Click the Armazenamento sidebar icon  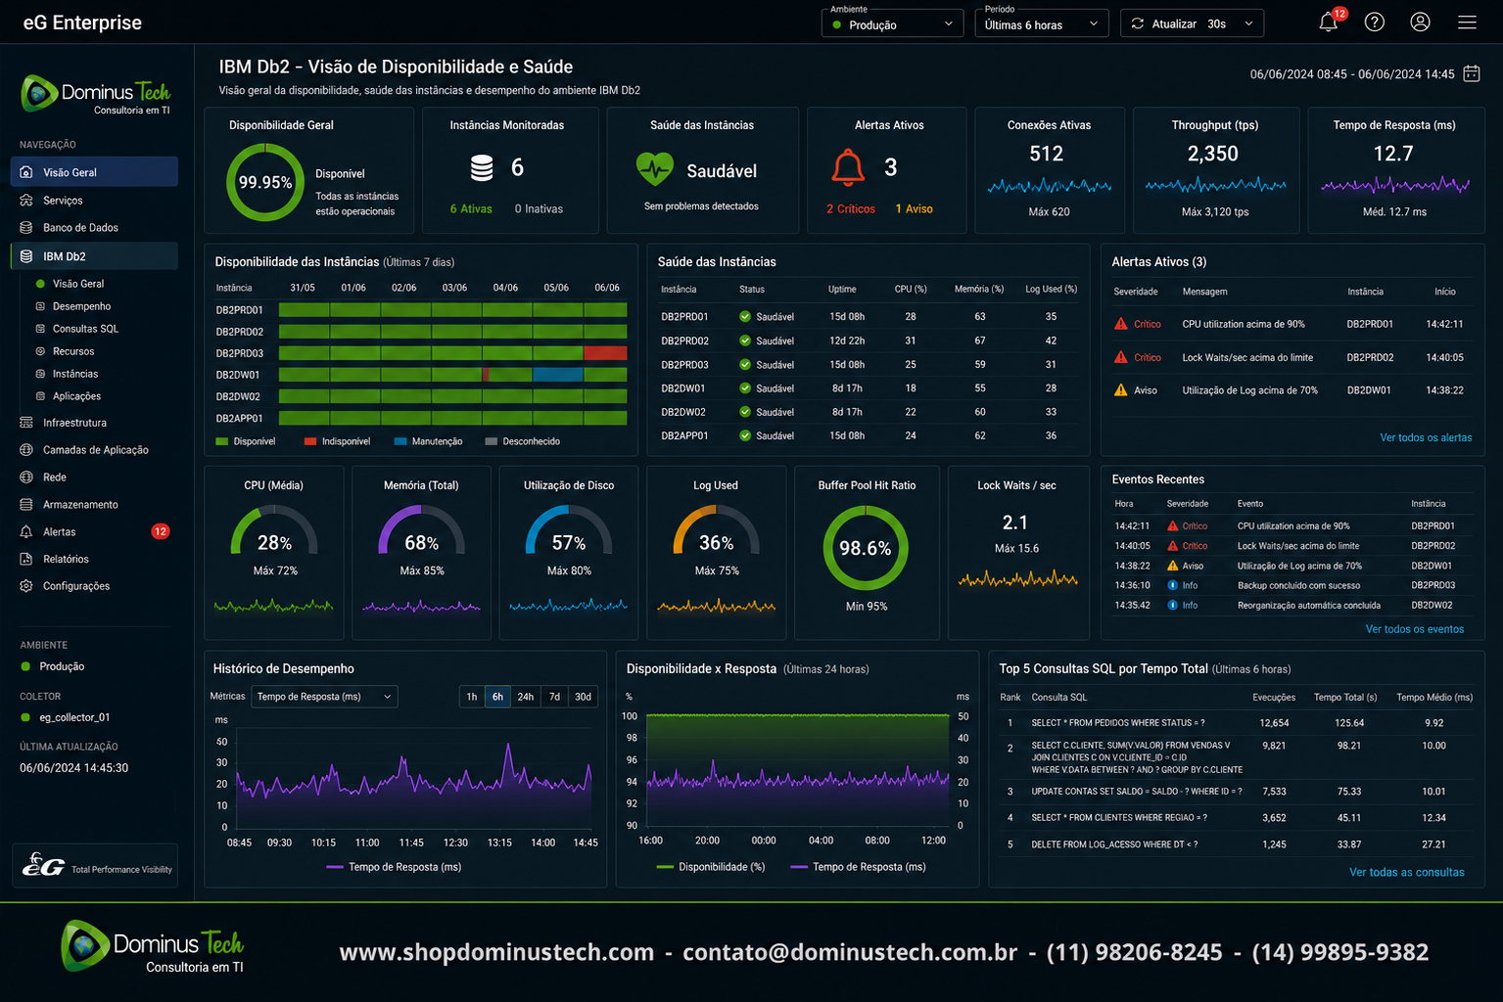pyautogui.click(x=26, y=505)
